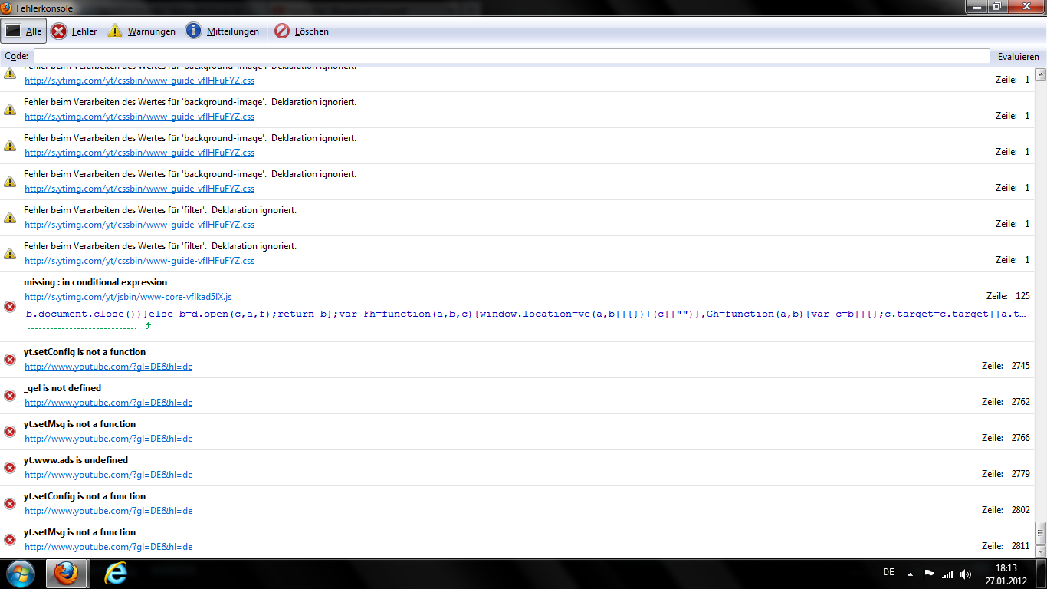Launch Internet Explorer from the taskbar
The width and height of the screenshot is (1047, 589).
tap(115, 574)
